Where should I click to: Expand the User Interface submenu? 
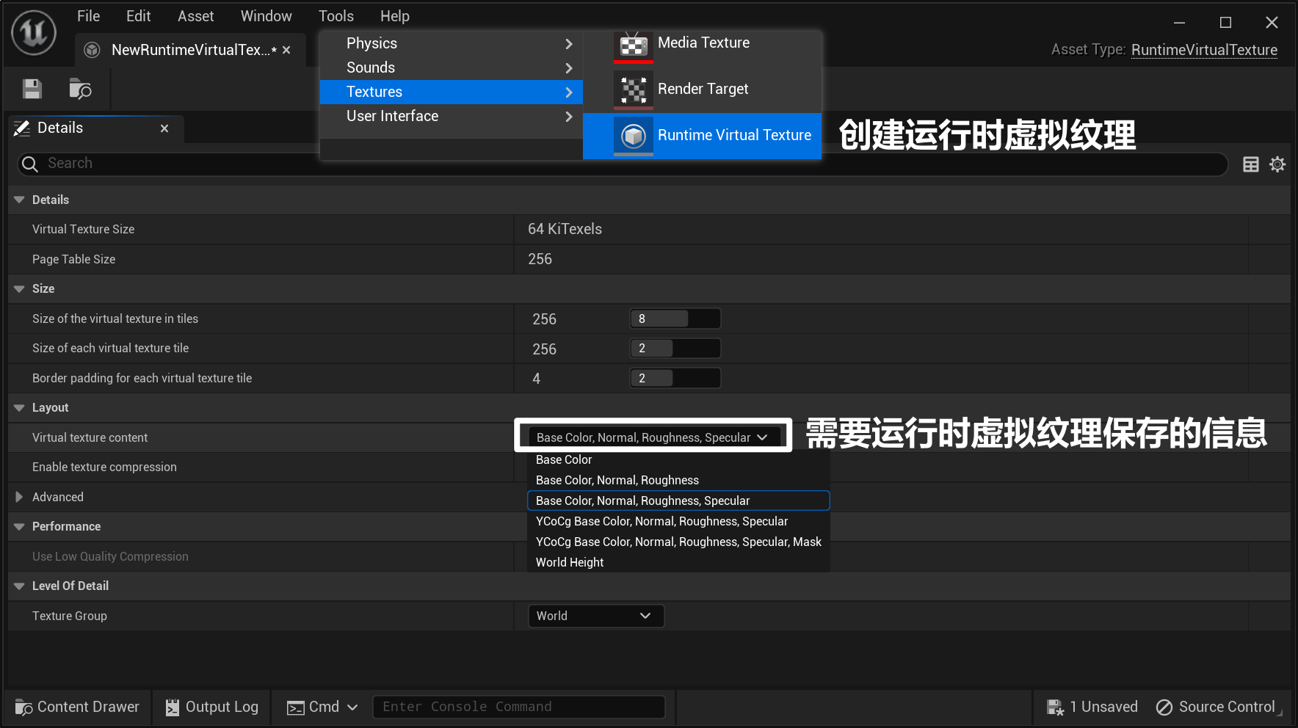tap(452, 116)
